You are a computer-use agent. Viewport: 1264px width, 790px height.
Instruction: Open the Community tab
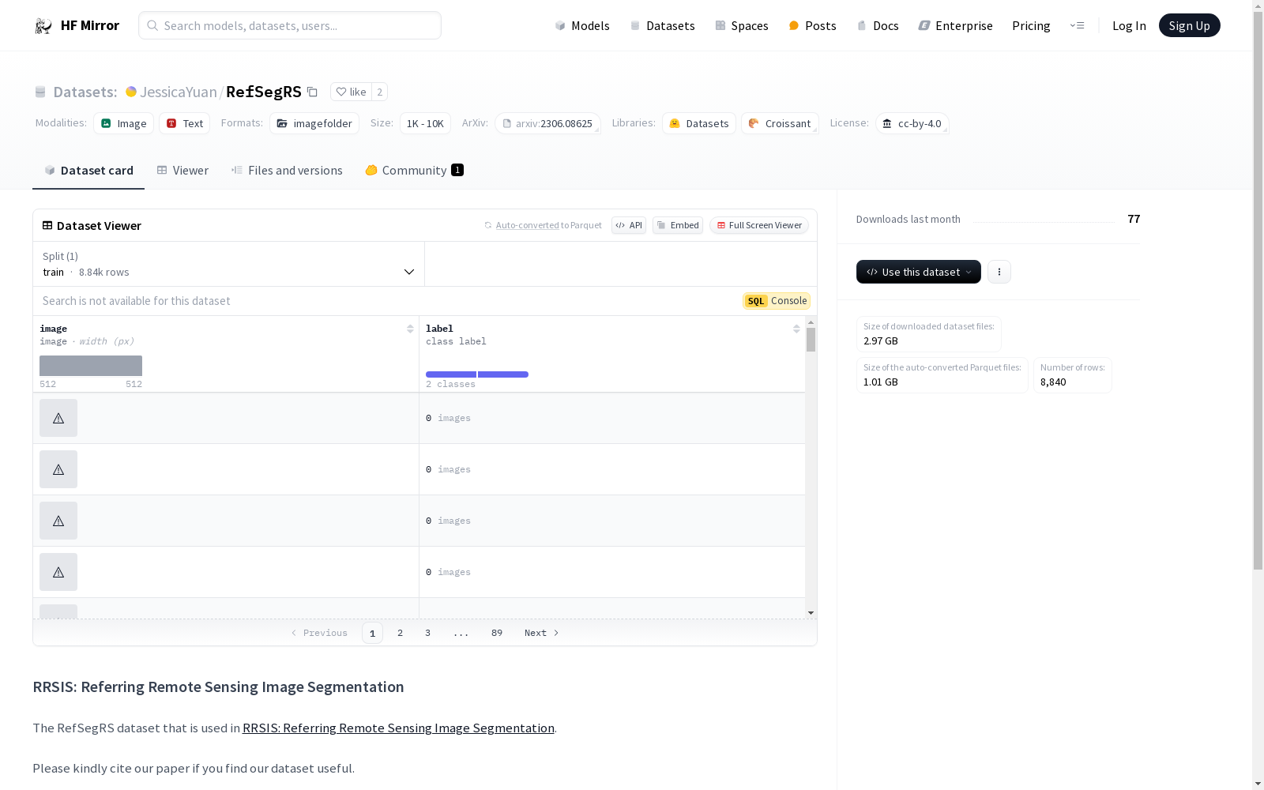click(414, 171)
